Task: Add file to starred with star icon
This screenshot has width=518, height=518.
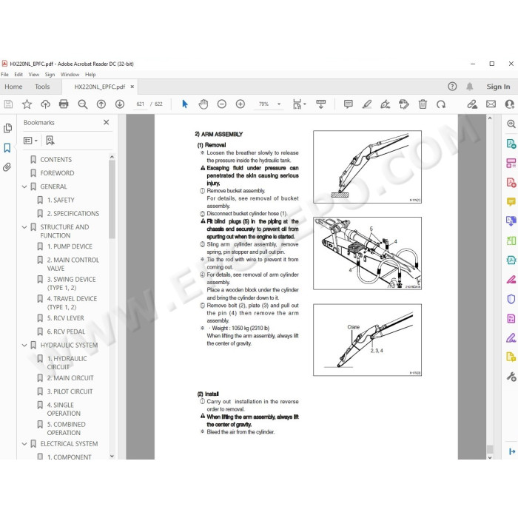Action: click(x=27, y=104)
